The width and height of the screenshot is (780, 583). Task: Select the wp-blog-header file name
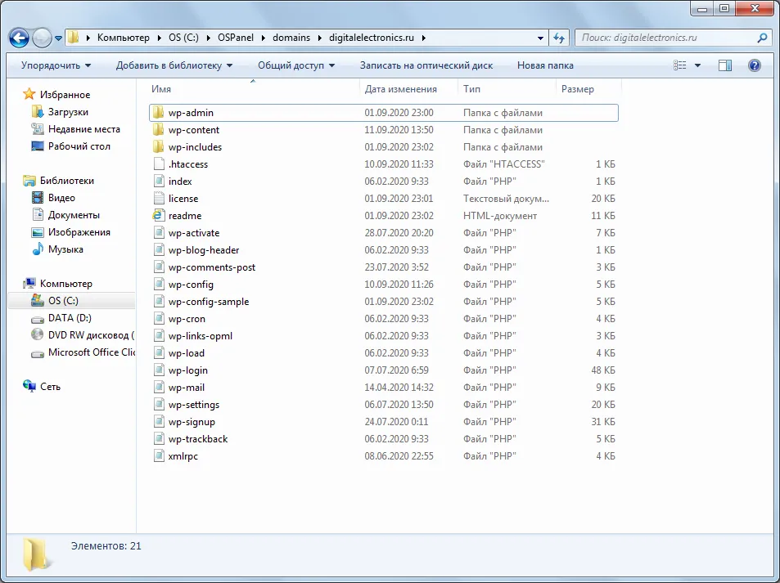[x=204, y=250]
